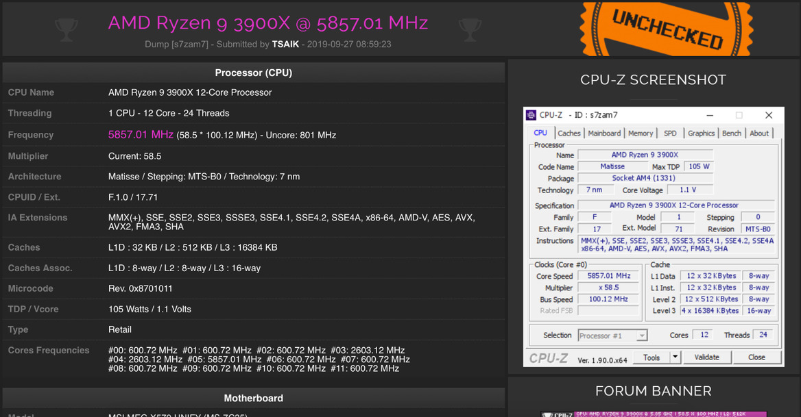Click the Technology field showing 7 nm
This screenshot has height=417, width=801.
pyautogui.click(x=595, y=190)
